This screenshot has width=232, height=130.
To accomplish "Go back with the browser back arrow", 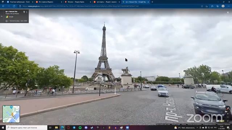I will tap(3, 6).
